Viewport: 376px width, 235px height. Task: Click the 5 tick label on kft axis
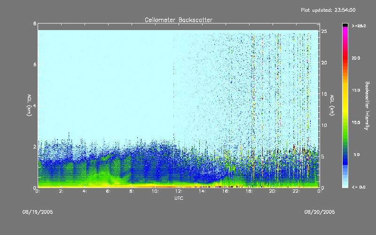click(323, 157)
